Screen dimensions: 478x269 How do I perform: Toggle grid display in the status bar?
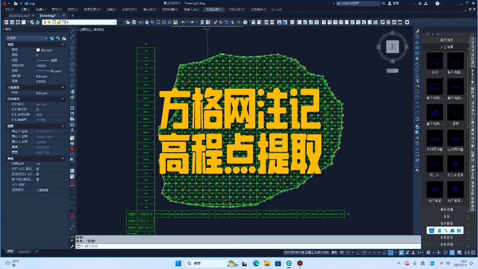click(x=342, y=253)
